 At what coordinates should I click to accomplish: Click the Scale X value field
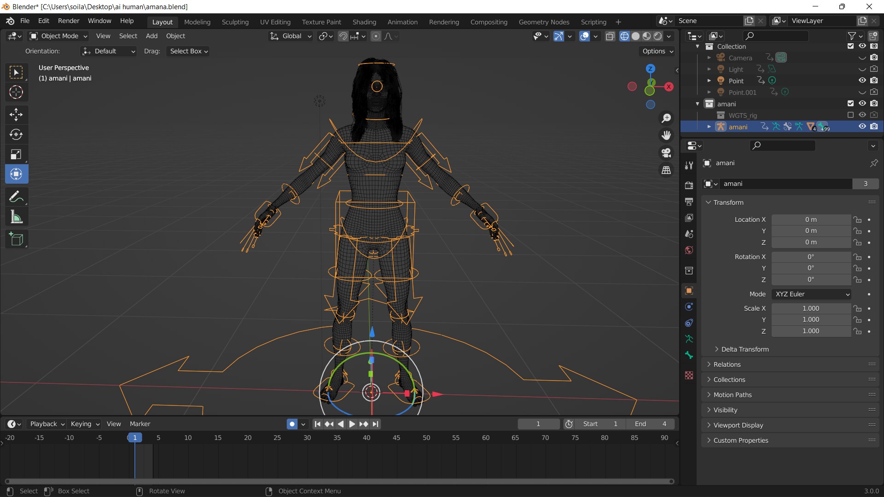[811, 308]
